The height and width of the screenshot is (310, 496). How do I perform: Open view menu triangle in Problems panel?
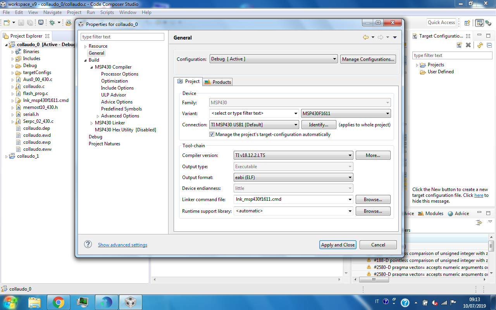490,222
